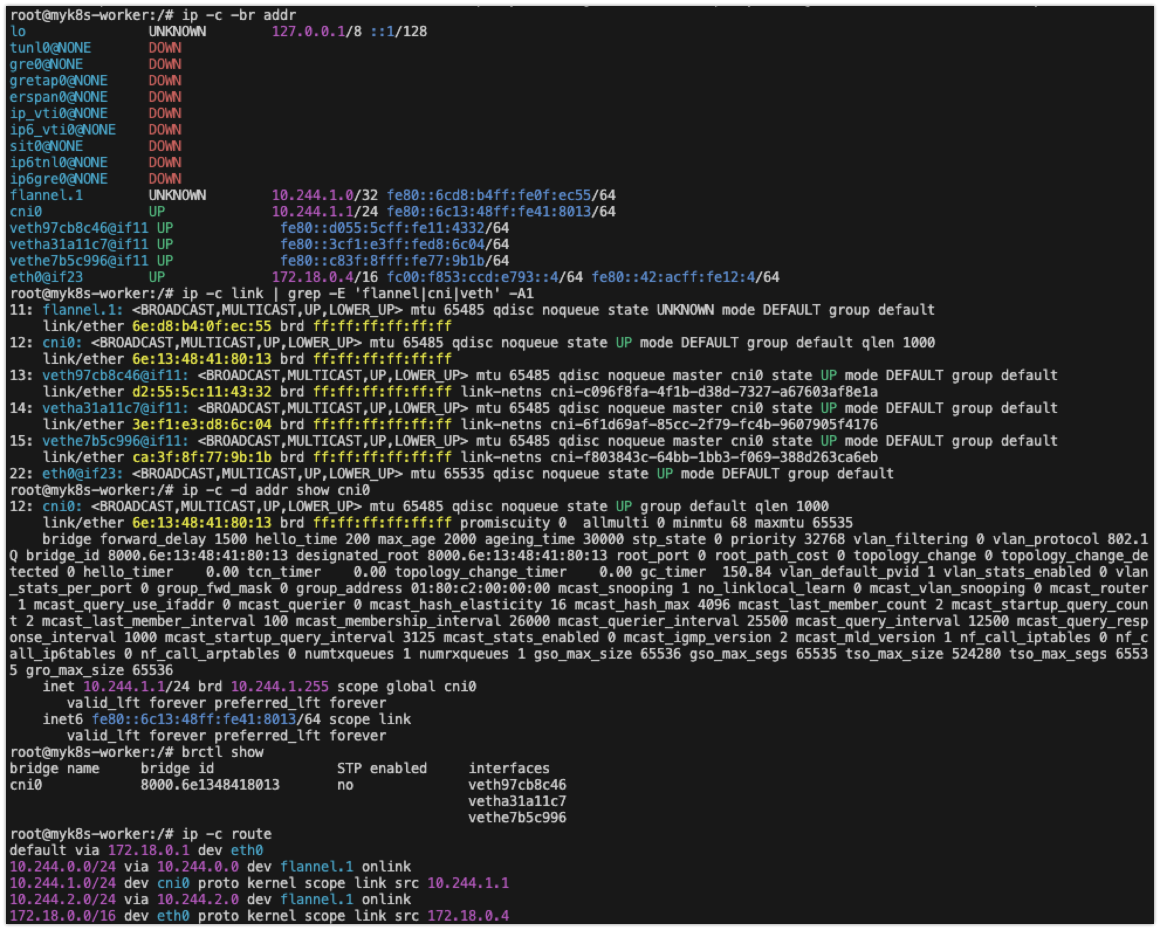This screenshot has width=1160, height=930.
Task: Click the loopback address 127.0.0.1/8
Action: coord(316,31)
